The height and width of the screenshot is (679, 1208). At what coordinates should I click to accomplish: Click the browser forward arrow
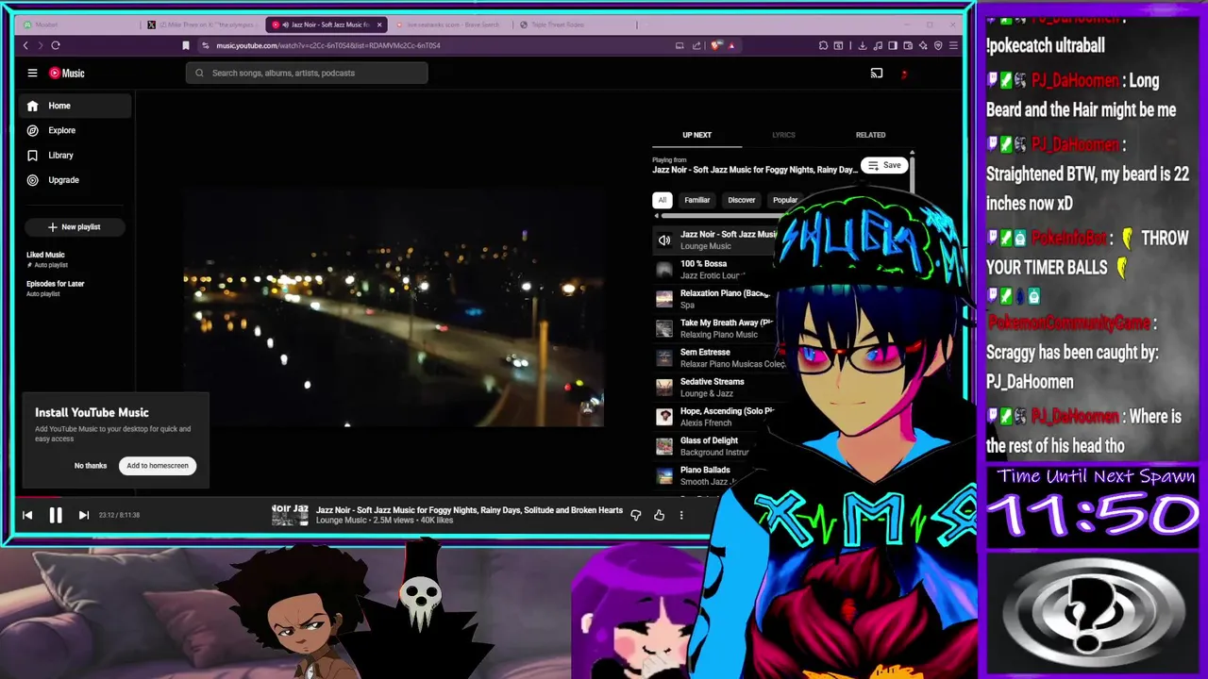[41, 45]
